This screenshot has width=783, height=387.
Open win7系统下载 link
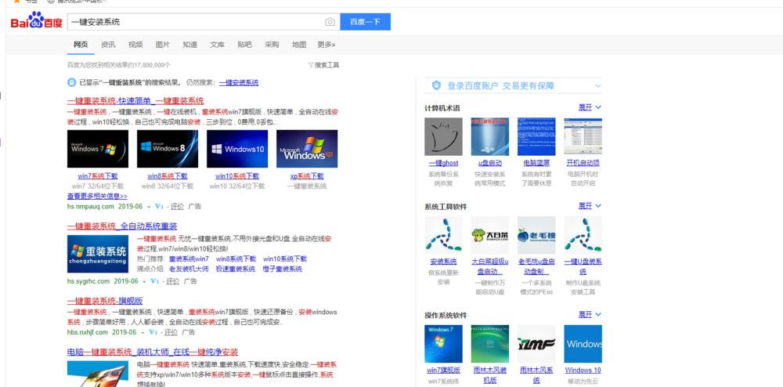98,176
